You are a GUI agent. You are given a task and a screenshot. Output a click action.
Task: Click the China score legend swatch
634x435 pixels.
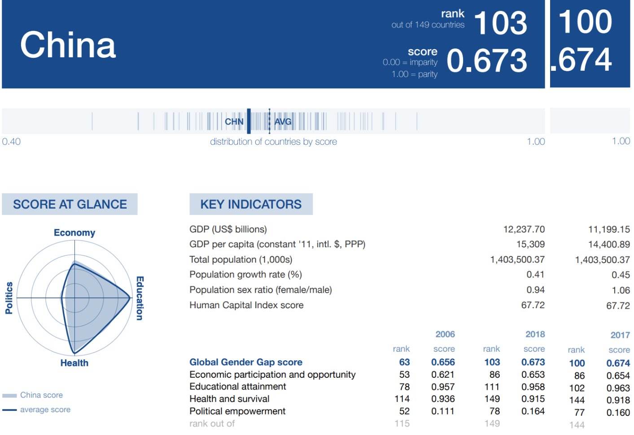coord(9,396)
